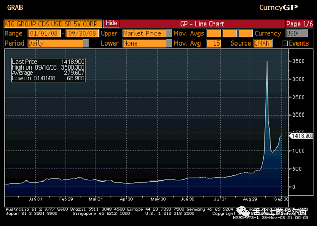Click the GRAB text at top left
Viewport: 317px width, 226px height.
(15, 8)
